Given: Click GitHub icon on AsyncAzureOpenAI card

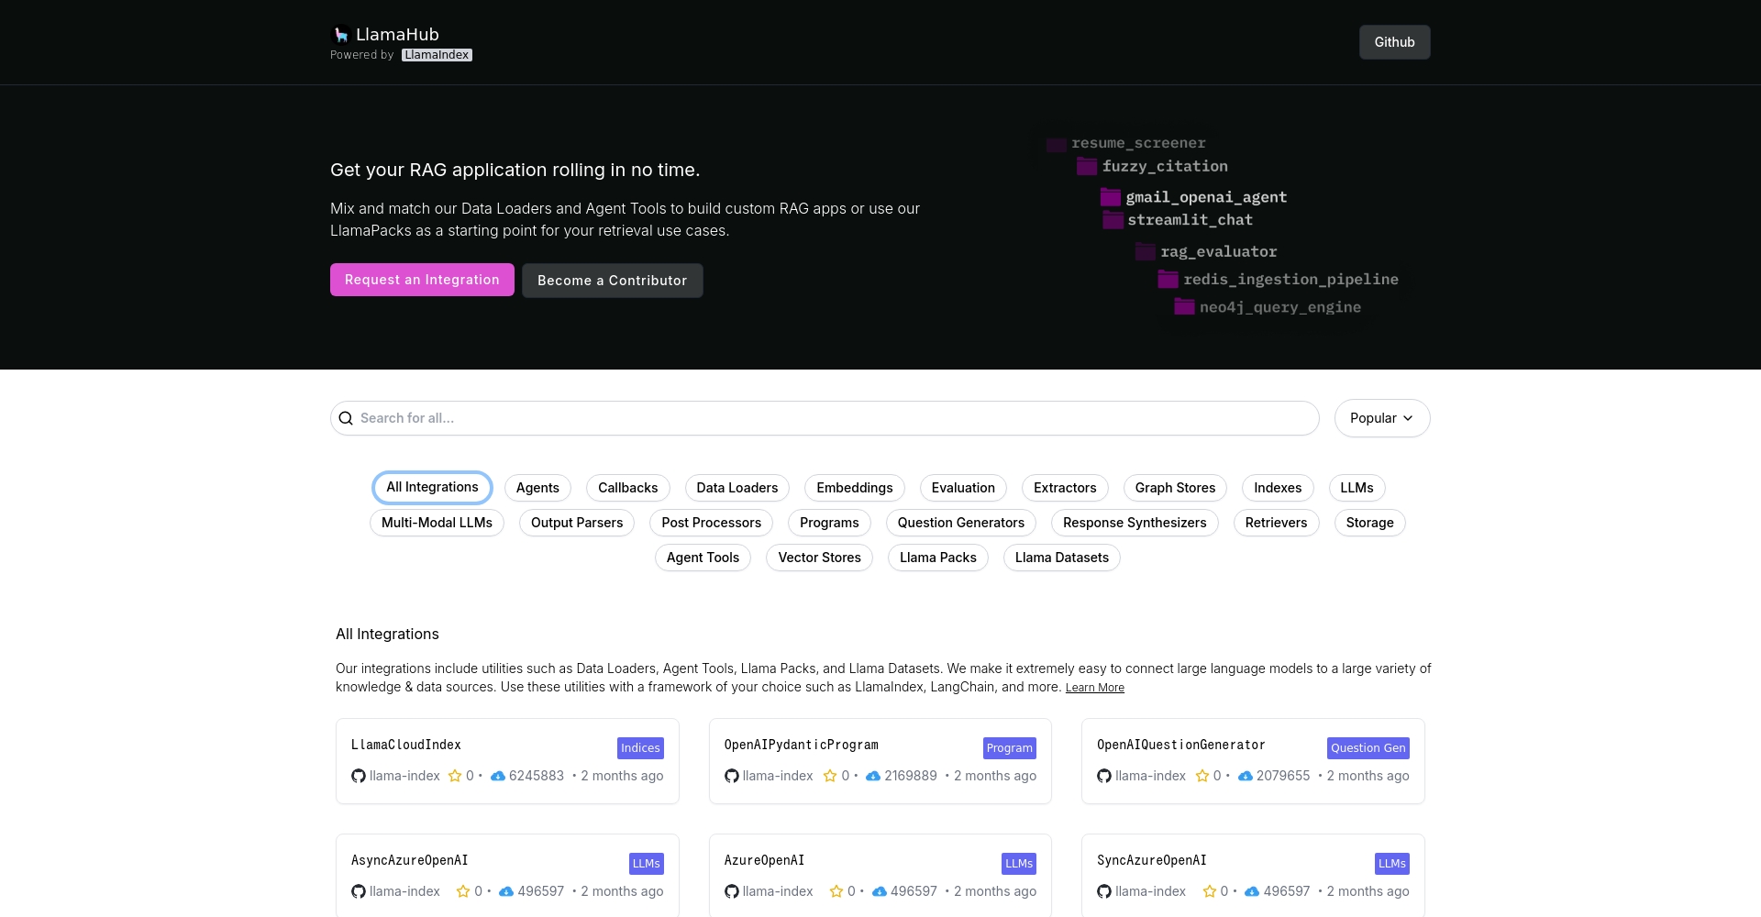Looking at the screenshot, I should pos(359,891).
